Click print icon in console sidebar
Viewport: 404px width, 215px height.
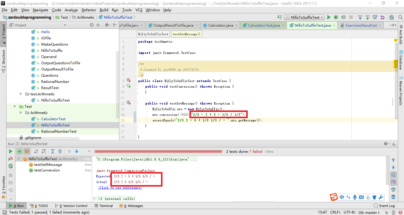(393, 190)
